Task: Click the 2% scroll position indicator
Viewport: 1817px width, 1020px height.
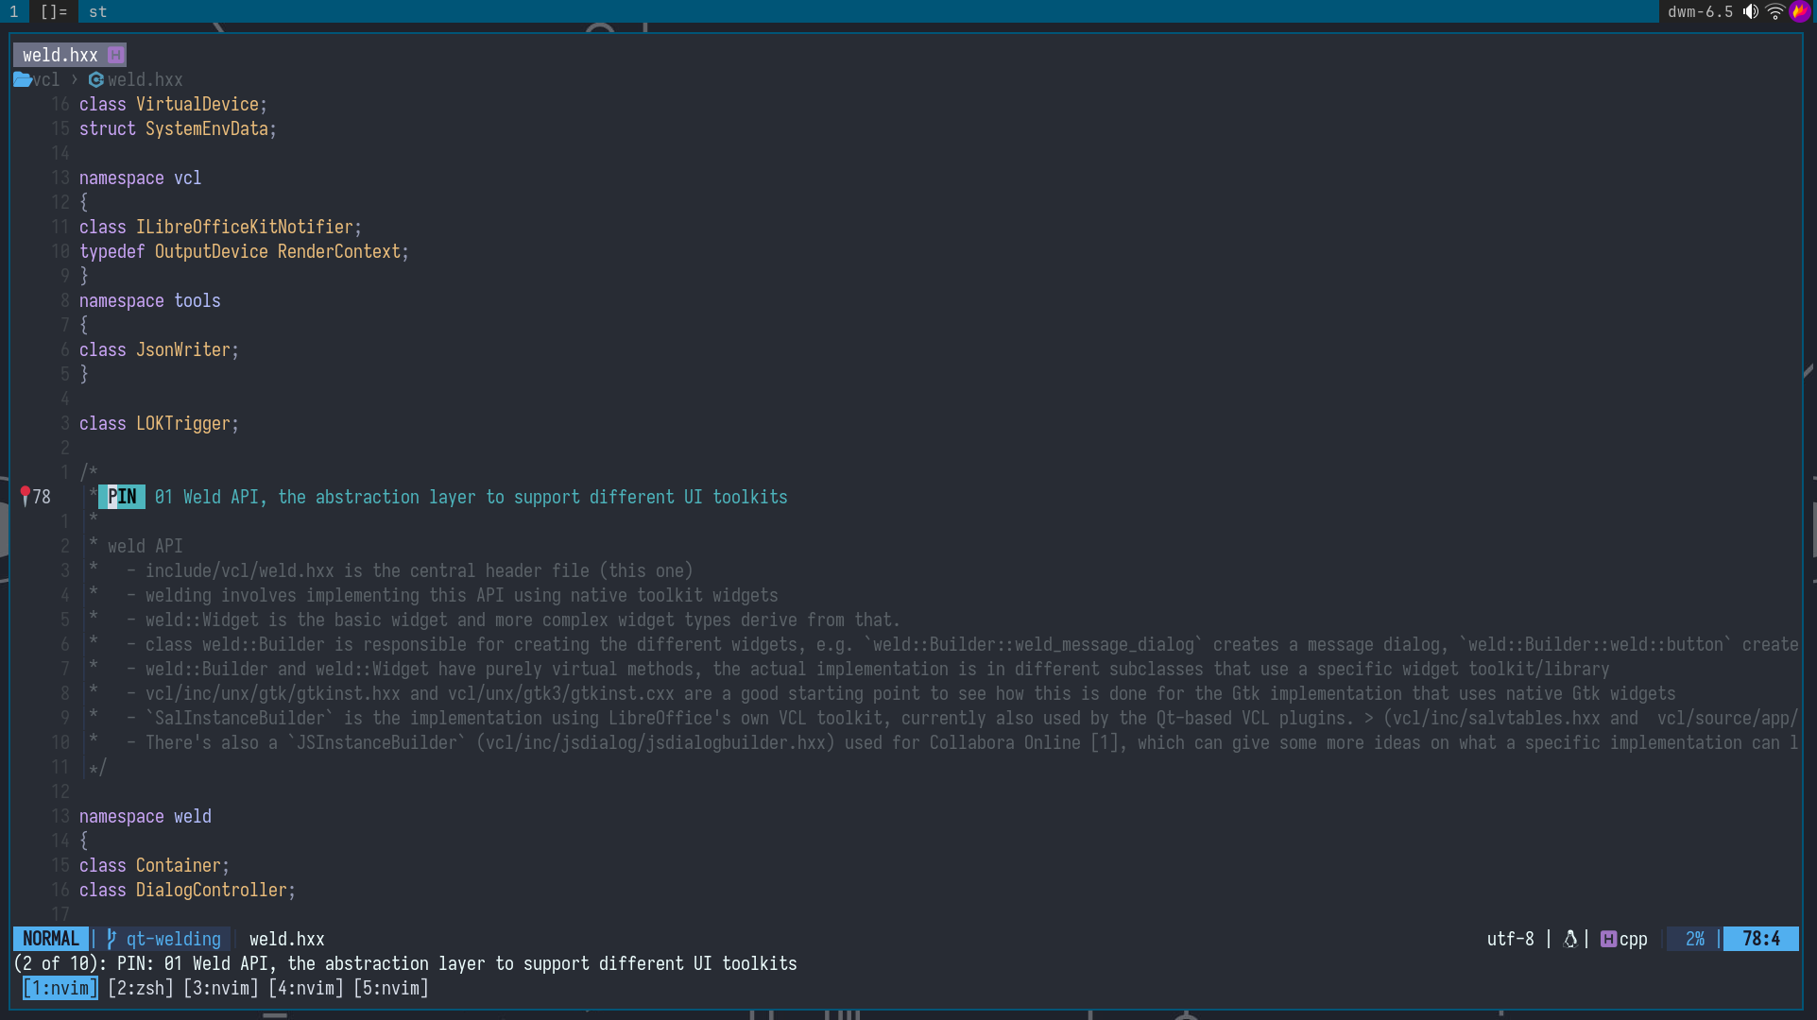Action: [1695, 939]
